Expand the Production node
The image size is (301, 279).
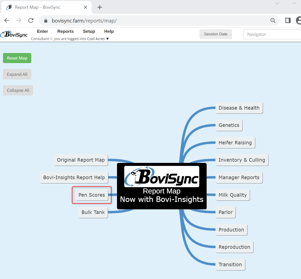231,230
